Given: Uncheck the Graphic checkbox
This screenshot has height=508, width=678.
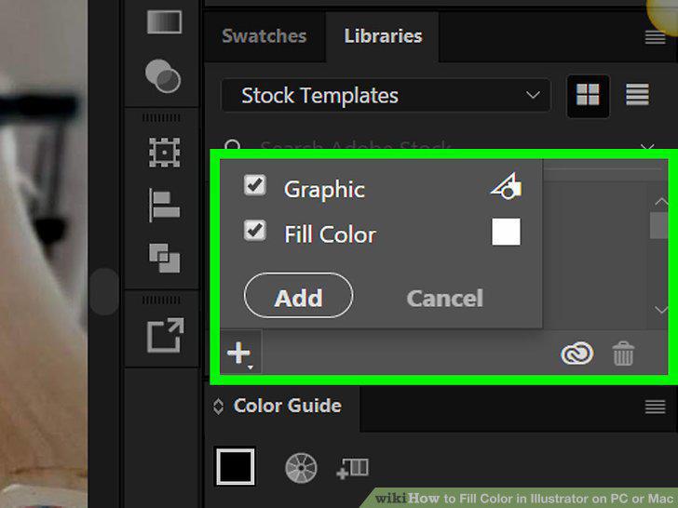Looking at the screenshot, I should point(255,186).
